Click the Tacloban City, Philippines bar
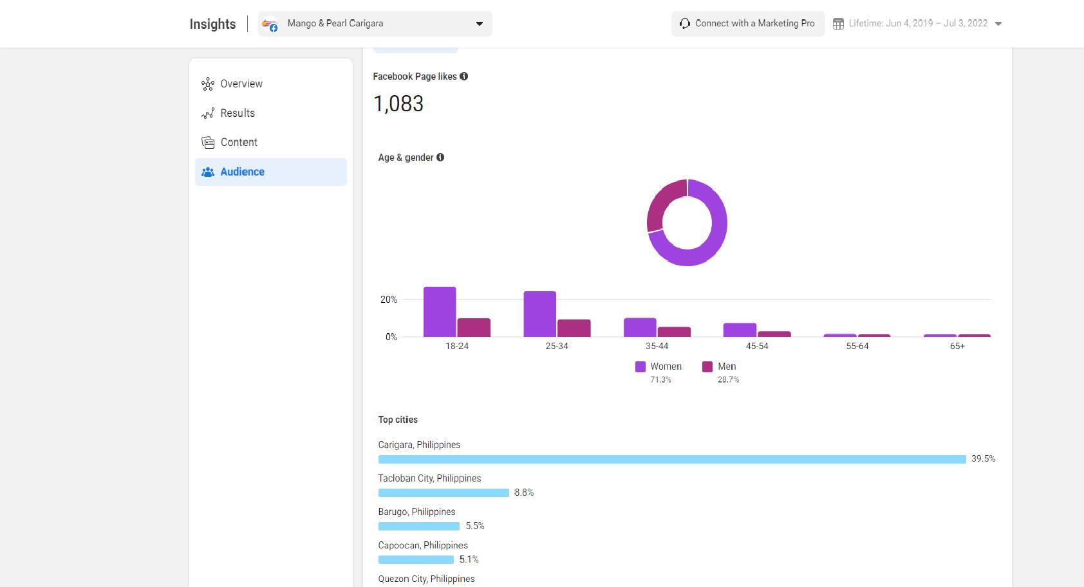This screenshot has height=587, width=1084. tap(444, 492)
